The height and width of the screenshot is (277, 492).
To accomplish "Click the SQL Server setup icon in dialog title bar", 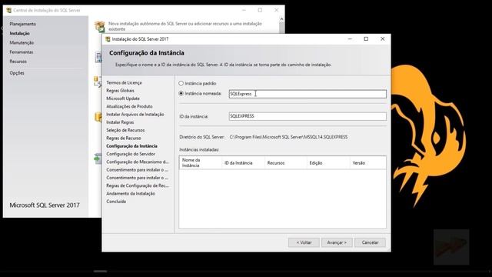I will click(108, 39).
